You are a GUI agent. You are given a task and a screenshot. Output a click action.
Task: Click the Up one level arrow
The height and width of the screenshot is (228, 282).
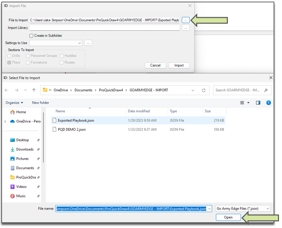pos(34,90)
